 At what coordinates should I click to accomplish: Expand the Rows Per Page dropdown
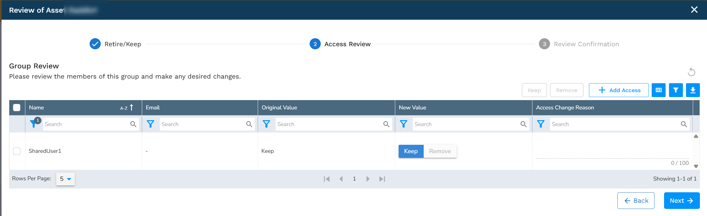click(x=66, y=179)
